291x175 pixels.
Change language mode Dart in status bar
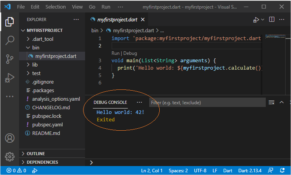coord(228,171)
